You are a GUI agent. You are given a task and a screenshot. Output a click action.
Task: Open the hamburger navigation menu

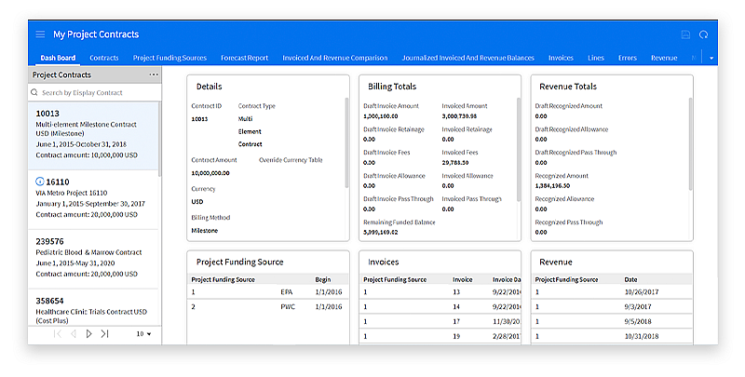coord(40,34)
